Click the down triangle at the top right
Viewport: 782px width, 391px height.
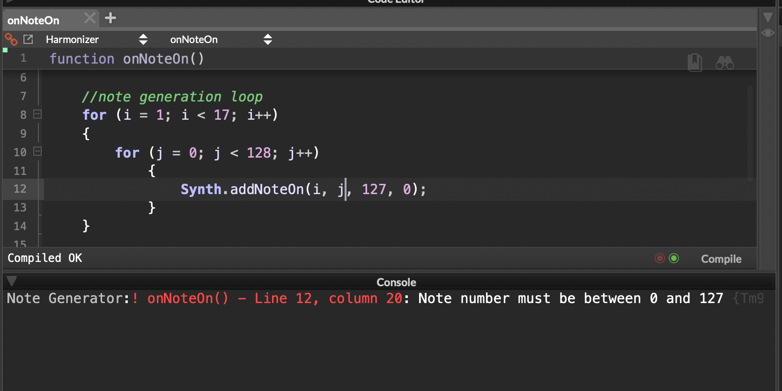coord(768,17)
